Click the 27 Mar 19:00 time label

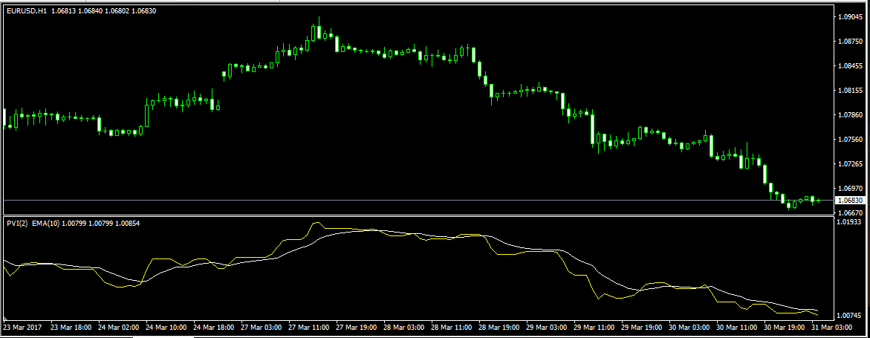pos(357,327)
